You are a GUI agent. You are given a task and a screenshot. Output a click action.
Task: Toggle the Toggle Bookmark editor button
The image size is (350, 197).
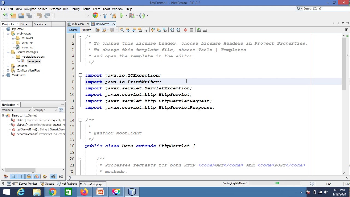click(x=165, y=30)
